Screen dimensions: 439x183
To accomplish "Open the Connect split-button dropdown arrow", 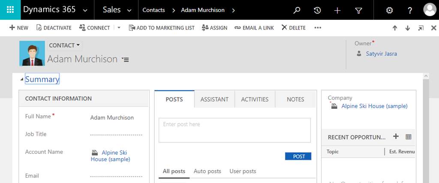I will tap(119, 28).
